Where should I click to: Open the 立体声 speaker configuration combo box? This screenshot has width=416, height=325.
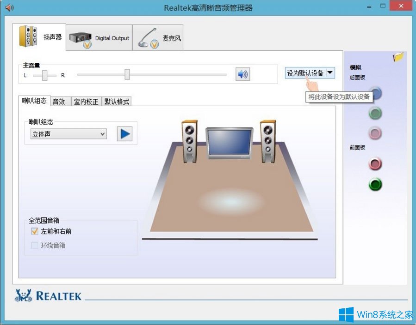pyautogui.click(x=68, y=134)
